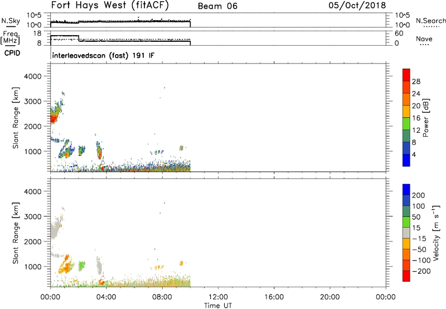Click the '60' Nave axis value
The width and height of the screenshot is (446, 309).
399,33
